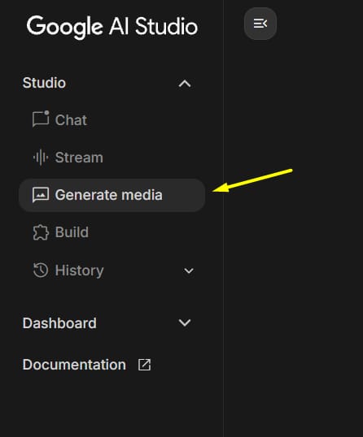Click the Generate media image icon

[41, 194]
